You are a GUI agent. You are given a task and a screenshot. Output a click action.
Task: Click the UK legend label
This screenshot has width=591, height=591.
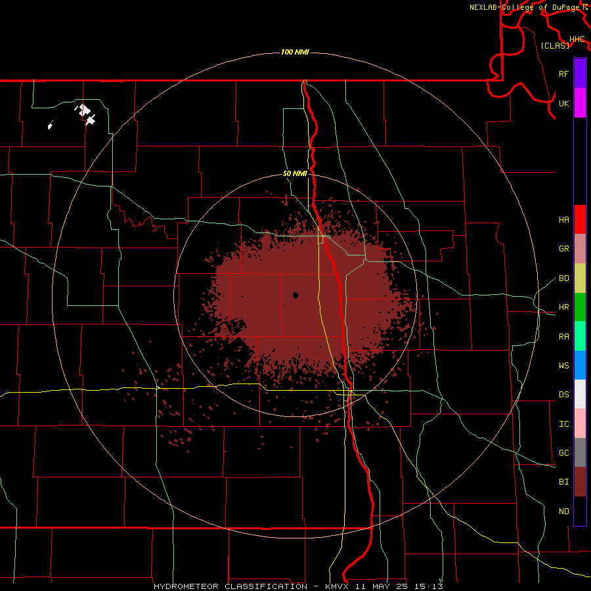[563, 103]
